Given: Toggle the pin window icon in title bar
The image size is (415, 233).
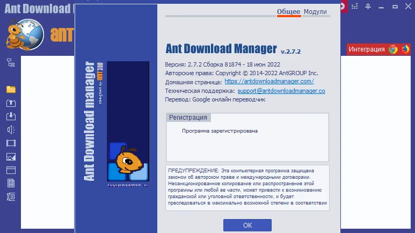Looking at the screenshot, I should coord(368,6).
